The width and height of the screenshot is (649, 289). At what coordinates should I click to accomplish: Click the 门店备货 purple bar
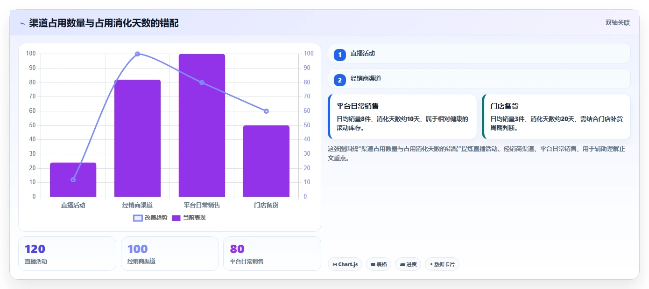[266, 161]
